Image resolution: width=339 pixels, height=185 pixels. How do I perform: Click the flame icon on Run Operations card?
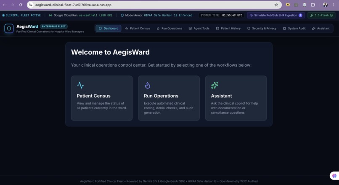pos(148,86)
